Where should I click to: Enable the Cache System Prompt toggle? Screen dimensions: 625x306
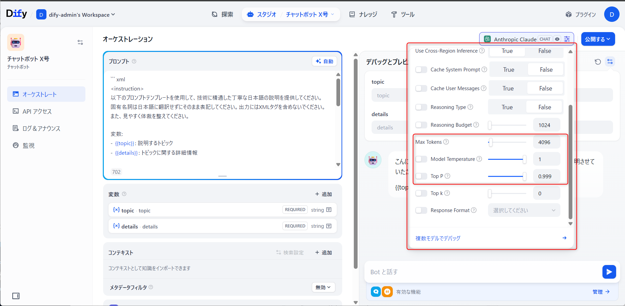421,70
